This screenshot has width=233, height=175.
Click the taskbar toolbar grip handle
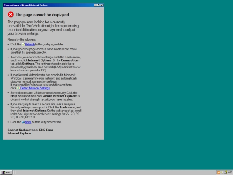[14, 172]
